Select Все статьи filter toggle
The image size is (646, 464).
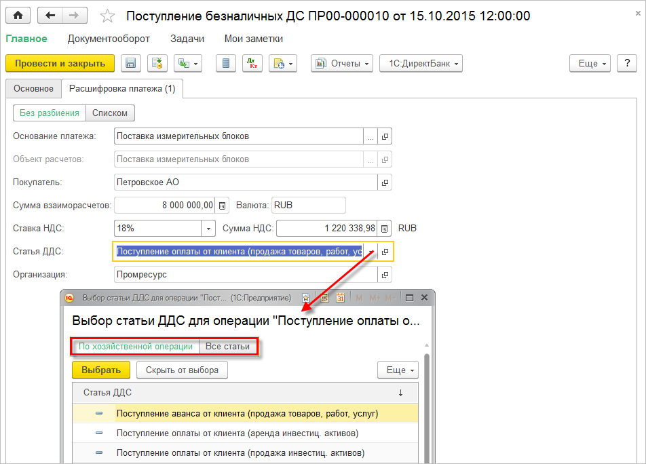227,346
